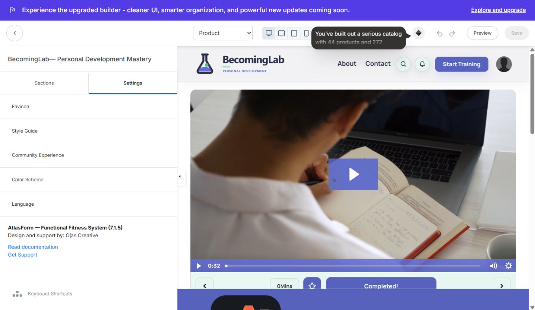Mute the video volume

[x=493, y=266]
